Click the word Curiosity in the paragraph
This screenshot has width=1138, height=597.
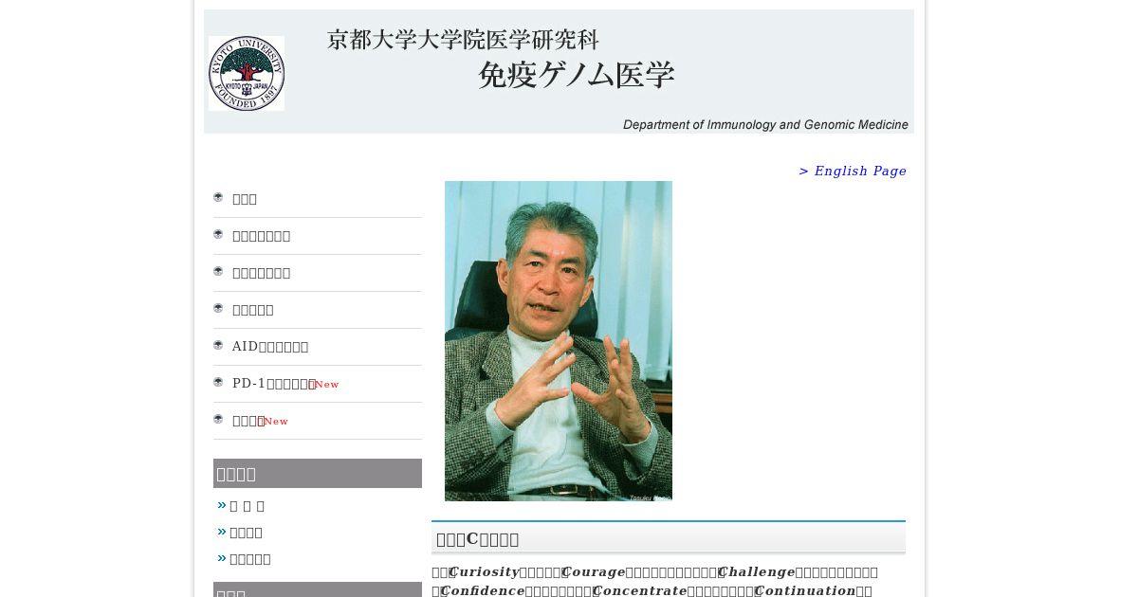[484, 572]
